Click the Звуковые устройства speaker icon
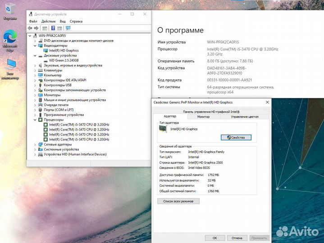The width and height of the screenshot is (324, 243). (x=40, y=65)
